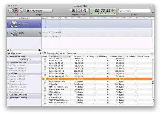Expand the Call Tree Constraints section
161x115 pixels.
point(8,95)
